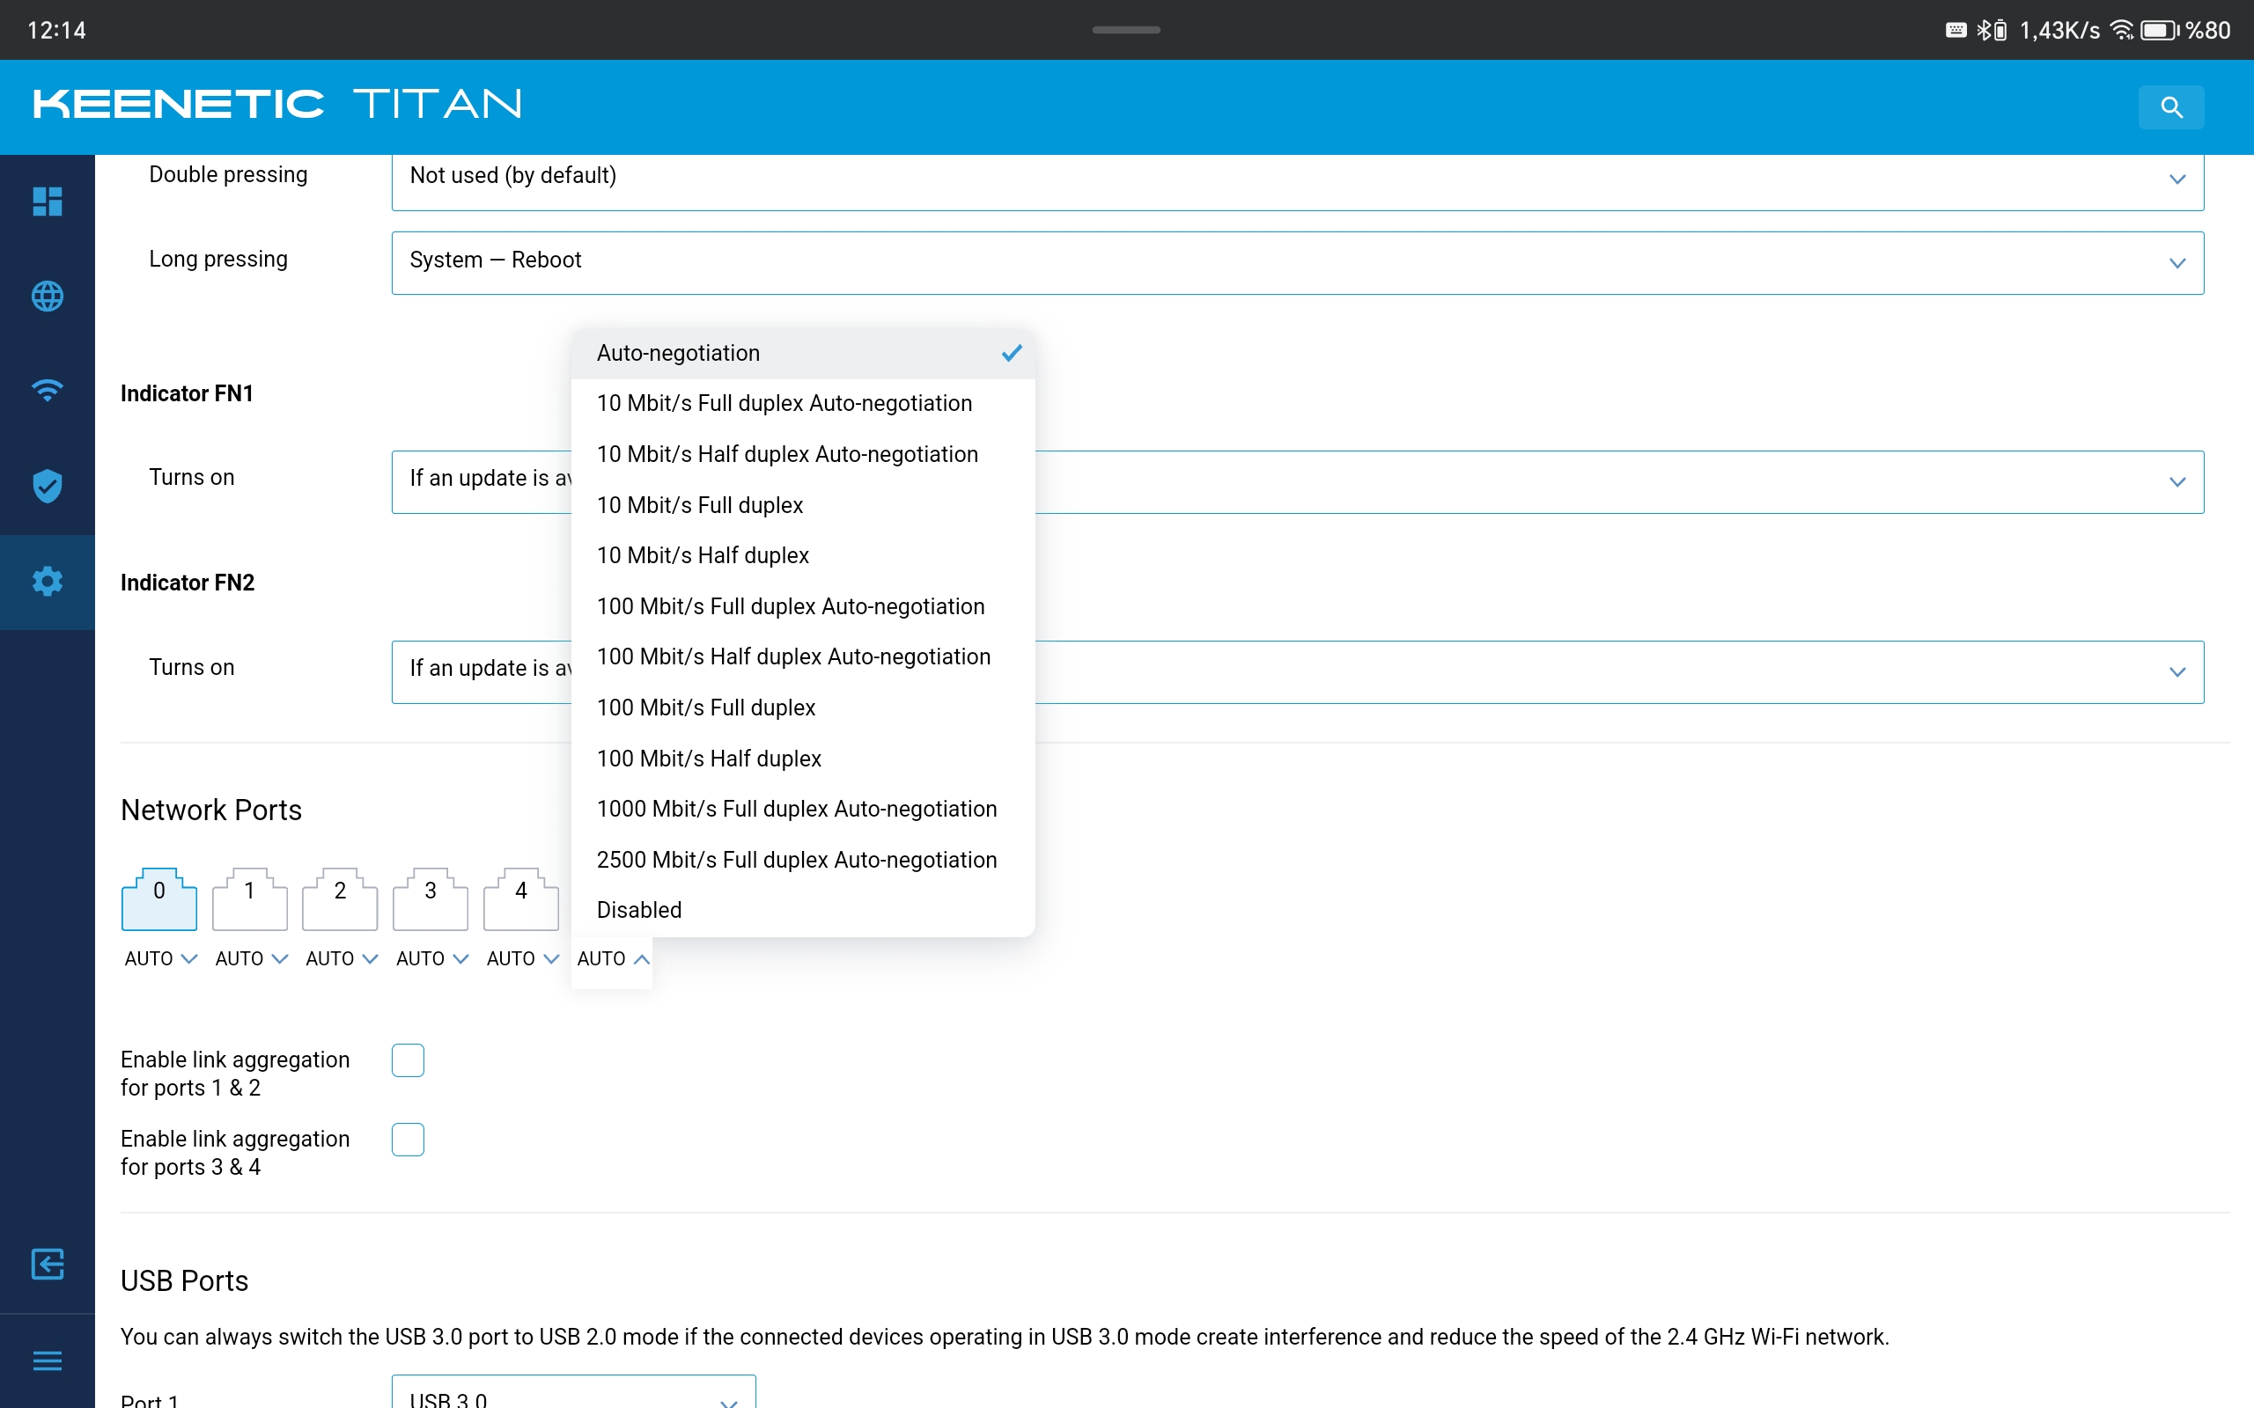The width and height of the screenshot is (2254, 1408).
Task: Choose 10 Mbit/s Half duplex option
Action: point(803,556)
